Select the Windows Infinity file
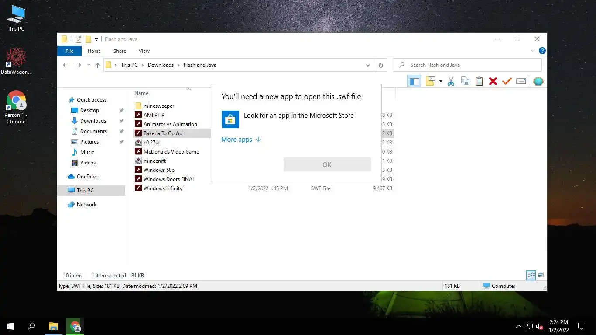Viewport: 596px width, 335px height. click(163, 188)
